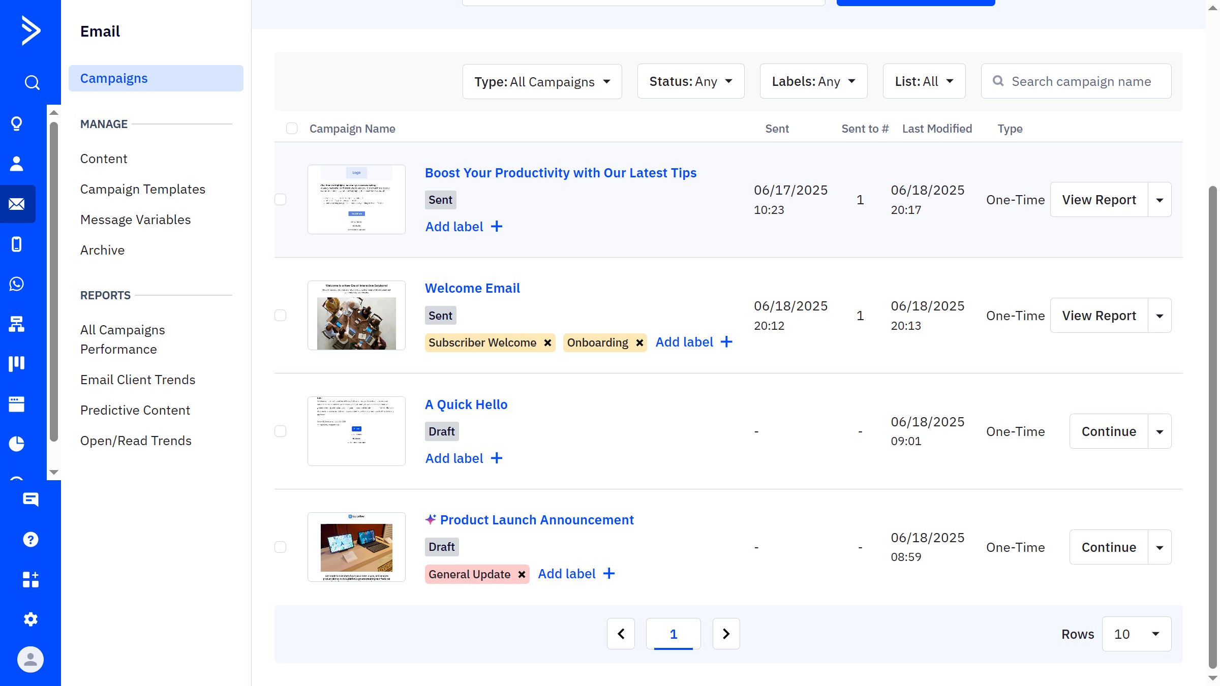The image size is (1220, 686).
Task: Open the Status: Any filter dropdown
Action: point(690,82)
